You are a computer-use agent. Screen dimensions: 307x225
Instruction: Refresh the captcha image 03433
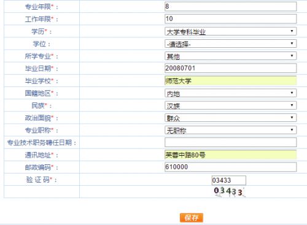[229, 192]
